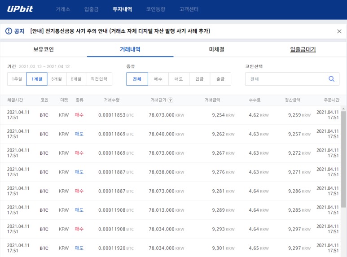Switch to the 입출금대기 tab
This screenshot has width=347, height=257.
(303, 49)
